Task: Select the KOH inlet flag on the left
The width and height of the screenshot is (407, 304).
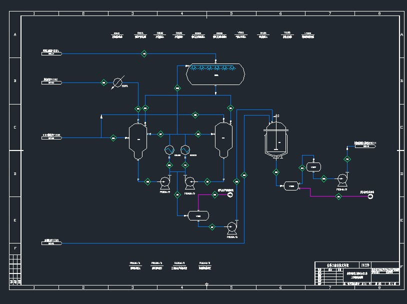Action: [51, 138]
